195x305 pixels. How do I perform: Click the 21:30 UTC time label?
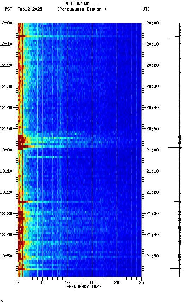153,214
